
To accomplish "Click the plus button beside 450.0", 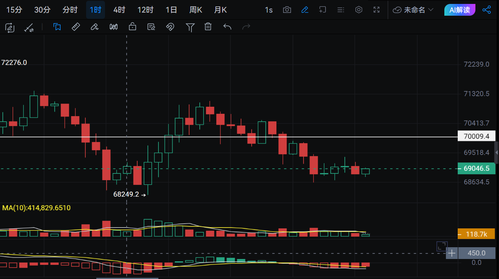I will pyautogui.click(x=452, y=253).
